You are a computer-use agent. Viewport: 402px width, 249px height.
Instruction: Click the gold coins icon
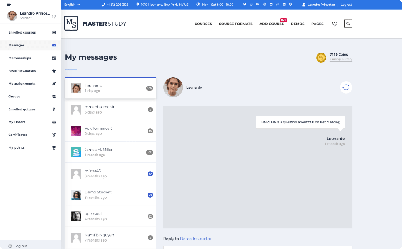(321, 58)
